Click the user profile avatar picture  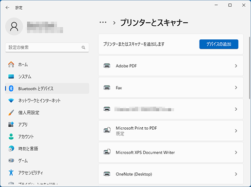pos(14,26)
